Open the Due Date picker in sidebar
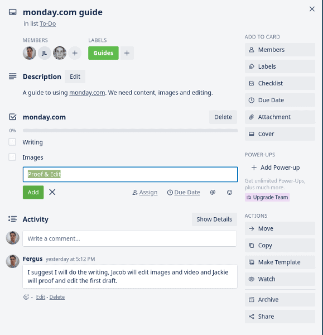The image size is (323, 335). 280,100
